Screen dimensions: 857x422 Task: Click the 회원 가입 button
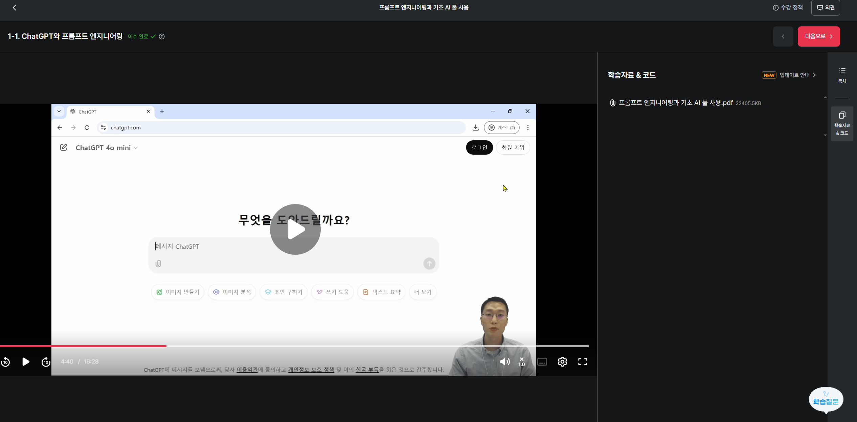(x=513, y=148)
